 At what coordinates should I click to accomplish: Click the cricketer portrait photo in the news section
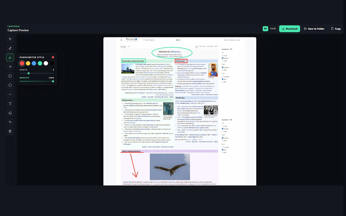coord(213,70)
